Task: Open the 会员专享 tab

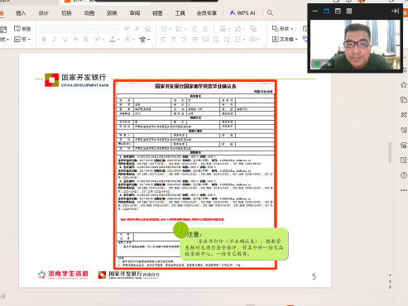Action: pos(207,13)
